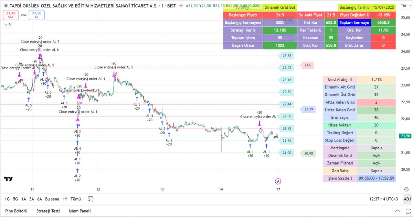413x217 pixels.
Task: Open the go-to-date calendar icon
Action: click(x=91, y=198)
